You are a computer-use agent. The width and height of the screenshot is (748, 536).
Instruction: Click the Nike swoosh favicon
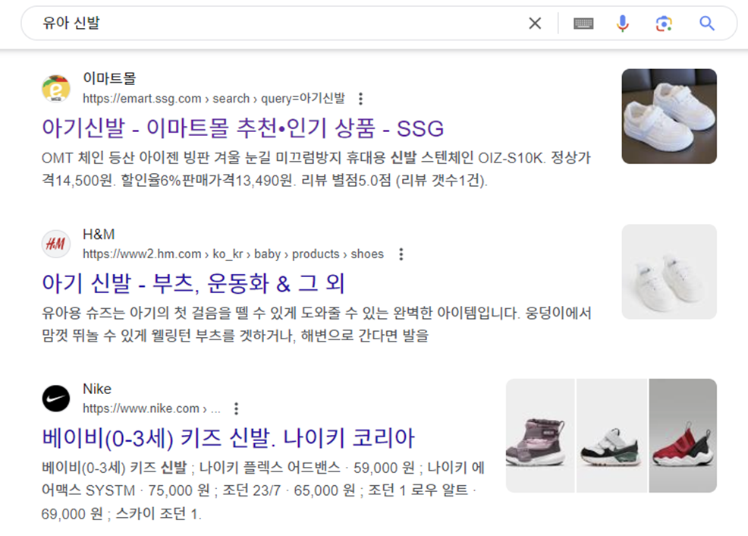coord(56,399)
